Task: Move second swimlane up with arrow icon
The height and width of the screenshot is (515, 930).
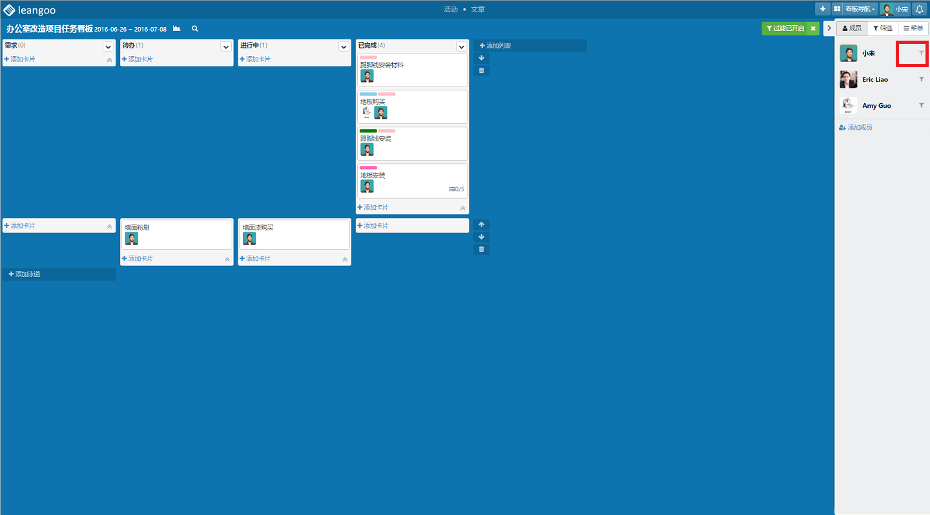Action: tap(481, 225)
